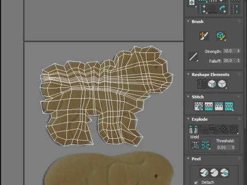Click the Peel Mode middle icon

[214, 173]
